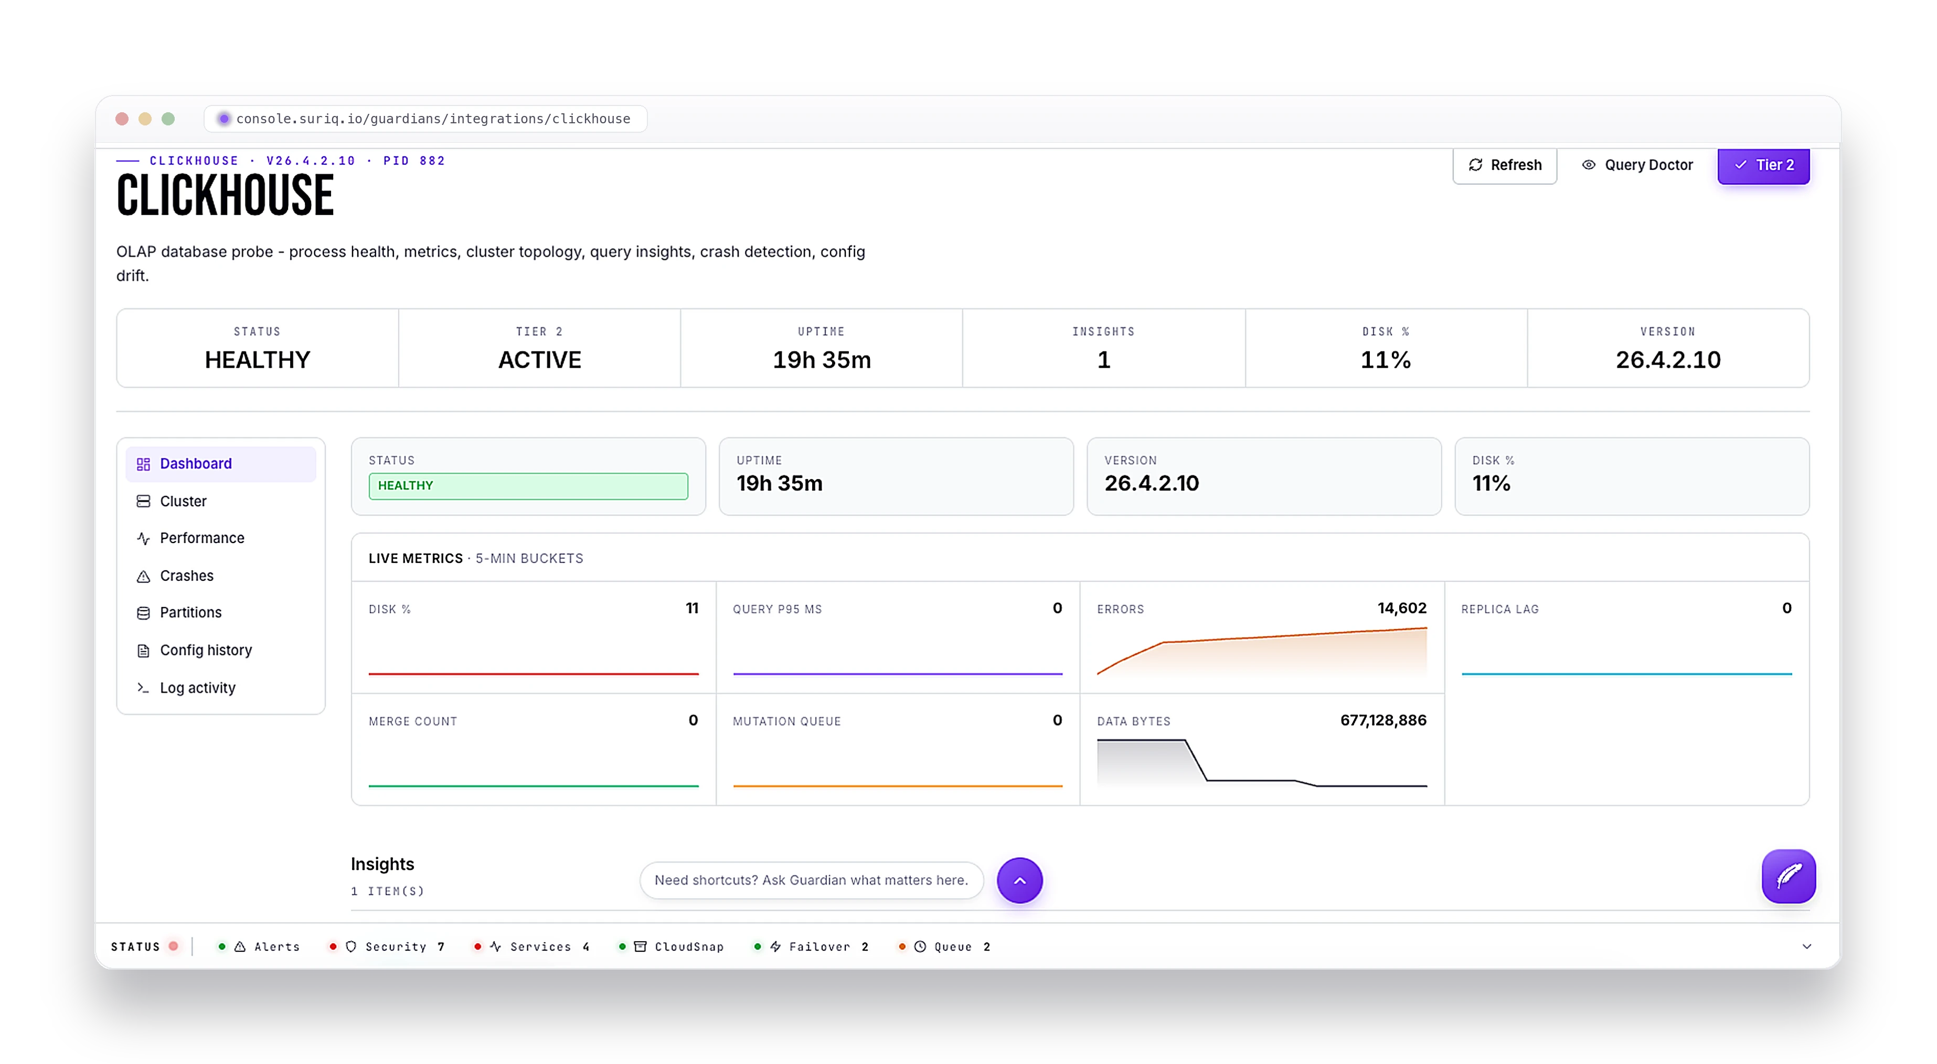
Task: Click the Queue clock icon
Action: coord(920,946)
